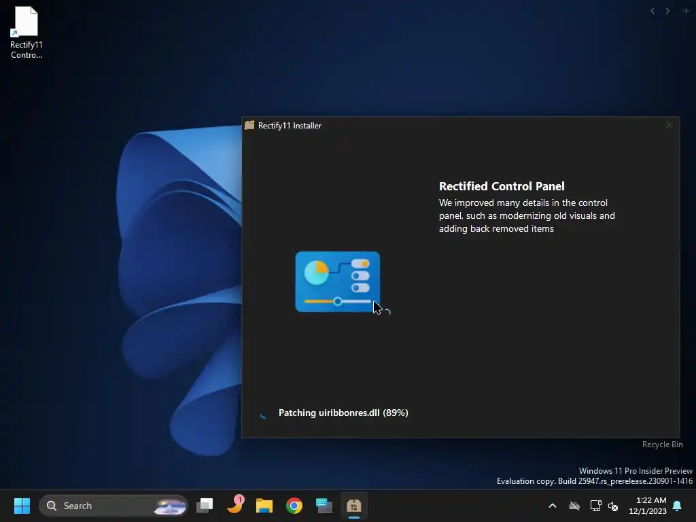Screen dimensions: 696x522
Task: Click the next arrow at top right
Action: click(667, 11)
